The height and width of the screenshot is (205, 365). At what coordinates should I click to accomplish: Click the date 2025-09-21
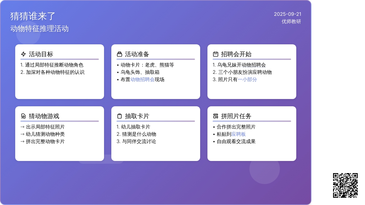point(287,14)
